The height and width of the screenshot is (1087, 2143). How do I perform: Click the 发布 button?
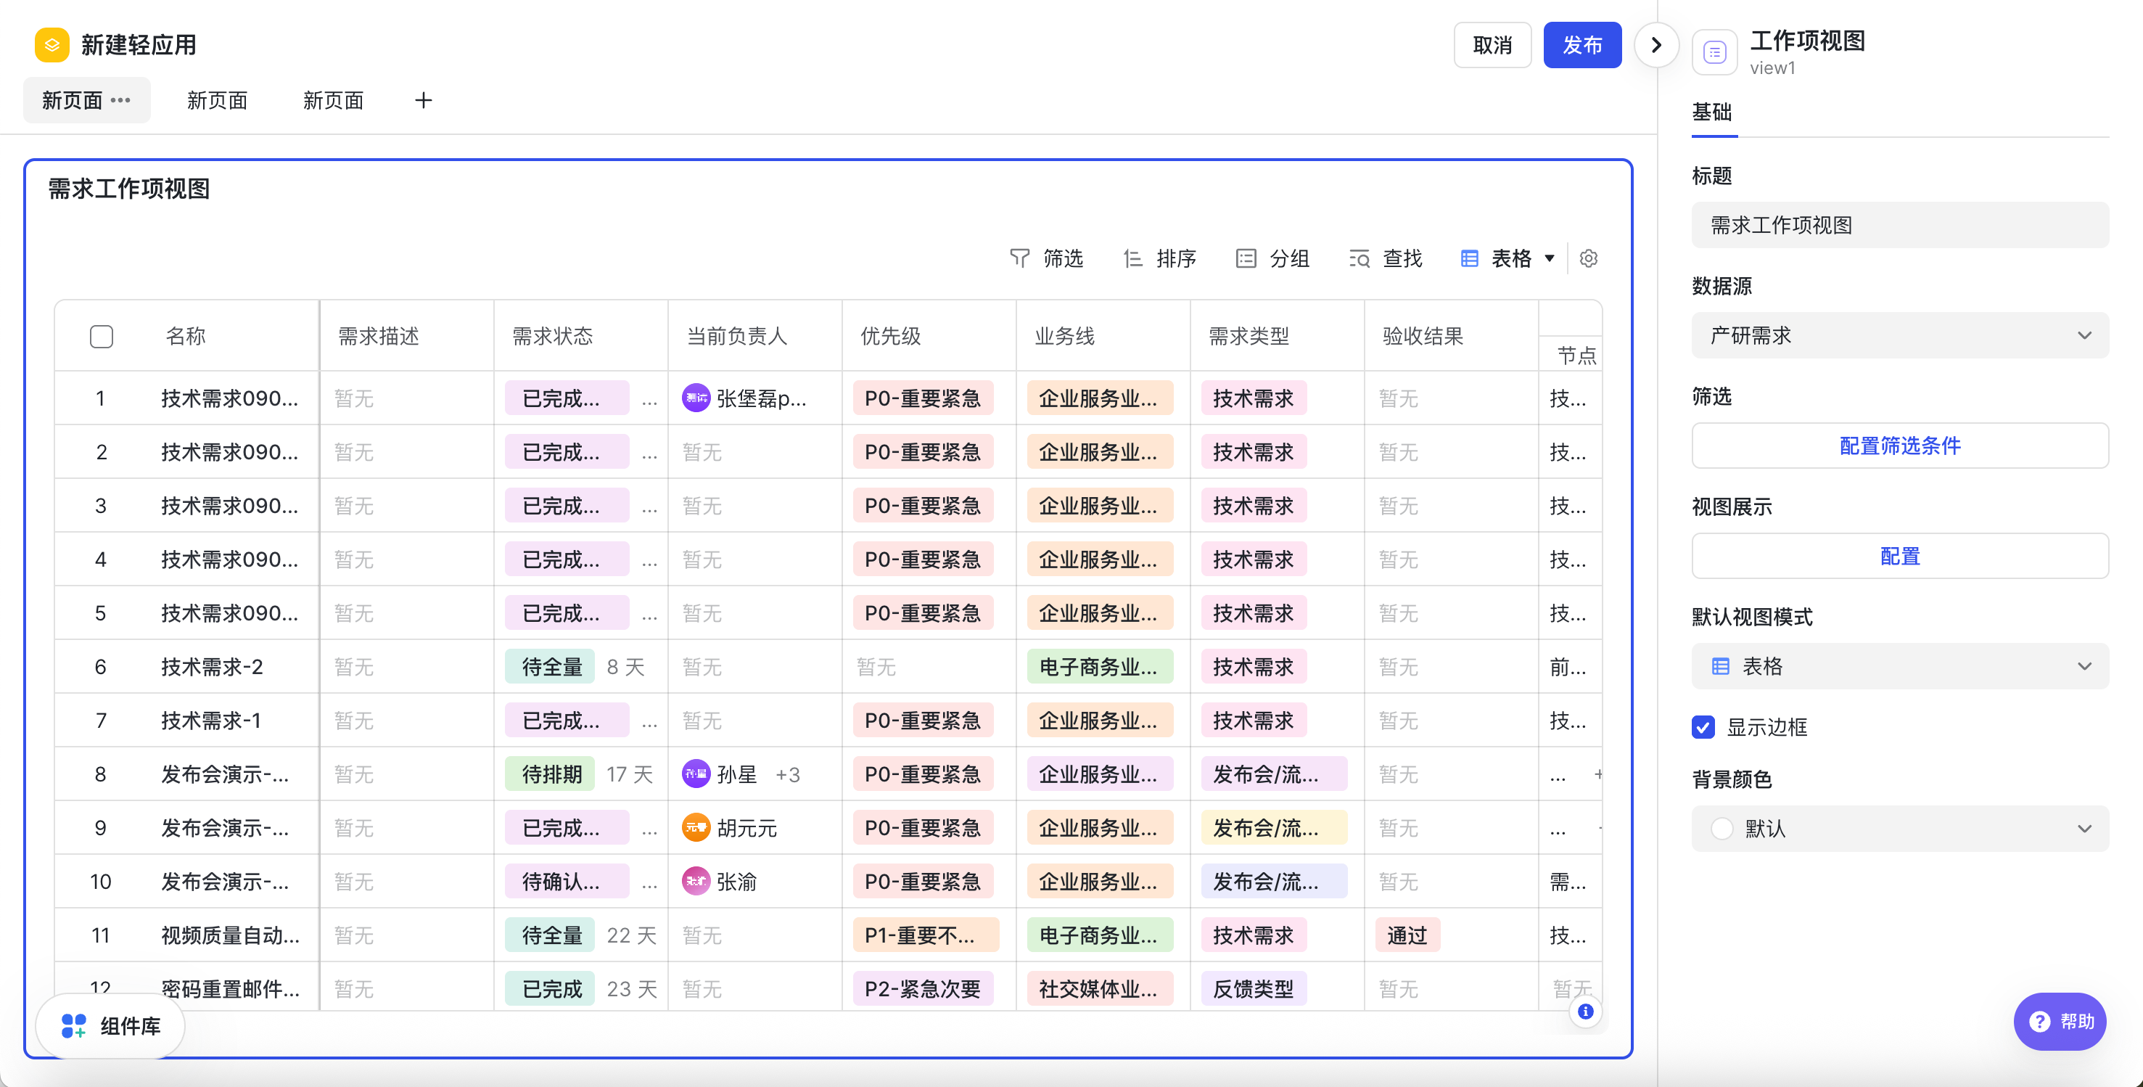tap(1582, 45)
